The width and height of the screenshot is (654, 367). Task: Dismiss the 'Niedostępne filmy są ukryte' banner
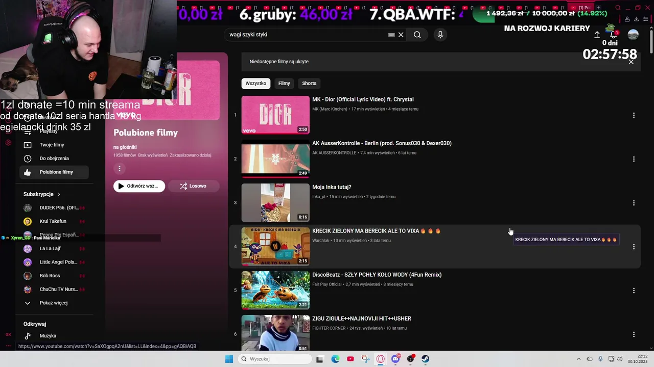click(631, 62)
